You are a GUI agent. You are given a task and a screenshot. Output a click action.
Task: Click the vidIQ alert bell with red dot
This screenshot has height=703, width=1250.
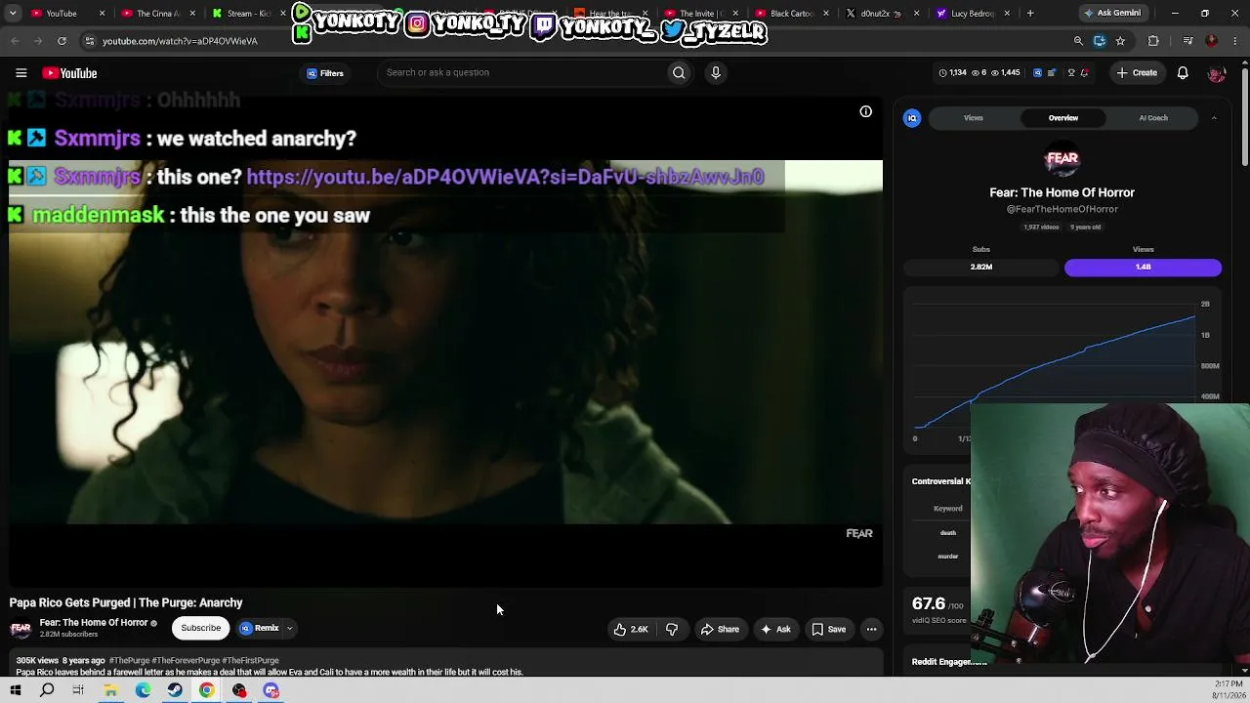point(1084,73)
